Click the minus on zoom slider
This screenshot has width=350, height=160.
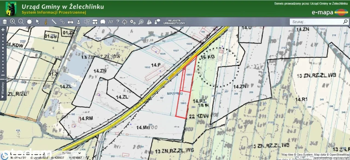pos(3,75)
